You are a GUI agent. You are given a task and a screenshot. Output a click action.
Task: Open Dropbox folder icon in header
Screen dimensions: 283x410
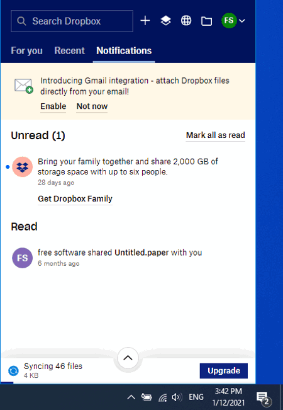(206, 21)
